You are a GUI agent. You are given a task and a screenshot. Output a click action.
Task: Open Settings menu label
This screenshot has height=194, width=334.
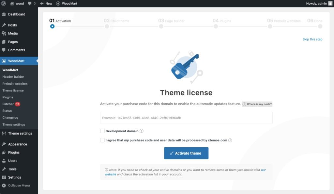click(x=14, y=177)
